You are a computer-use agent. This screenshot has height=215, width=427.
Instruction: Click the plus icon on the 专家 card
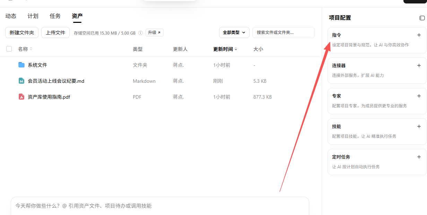419,96
